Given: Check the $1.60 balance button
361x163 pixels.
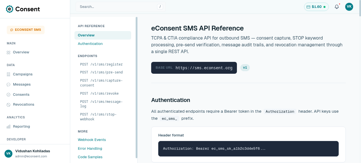Looking at the screenshot, I should point(316,6).
